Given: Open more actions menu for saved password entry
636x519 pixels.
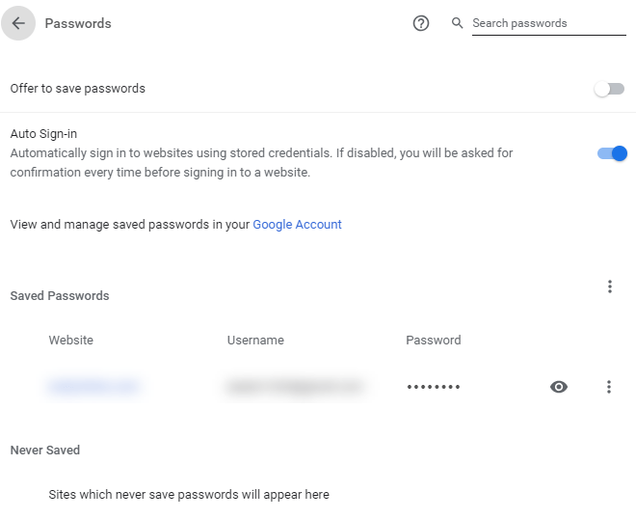Looking at the screenshot, I should click(608, 387).
